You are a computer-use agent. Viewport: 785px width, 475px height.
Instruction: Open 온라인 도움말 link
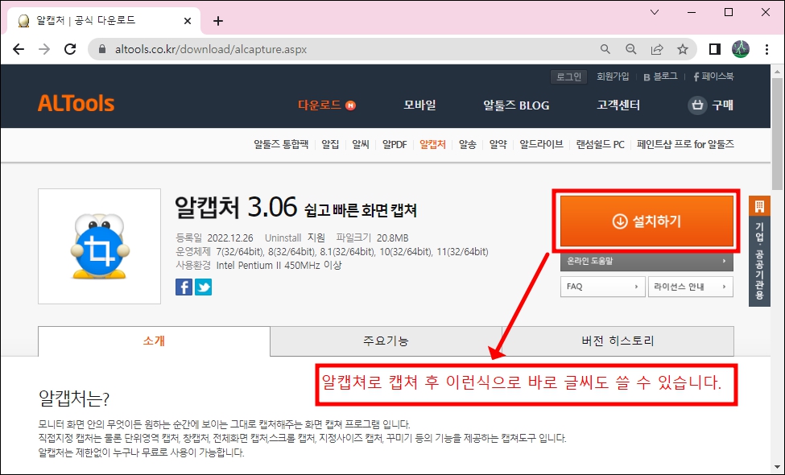(647, 261)
